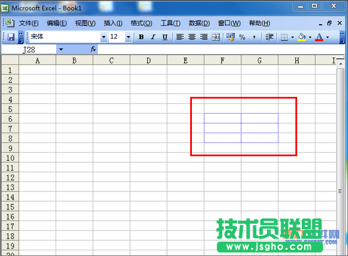The height and width of the screenshot is (256, 348).
Task: Select row 1 header
Action: tap(10, 70)
